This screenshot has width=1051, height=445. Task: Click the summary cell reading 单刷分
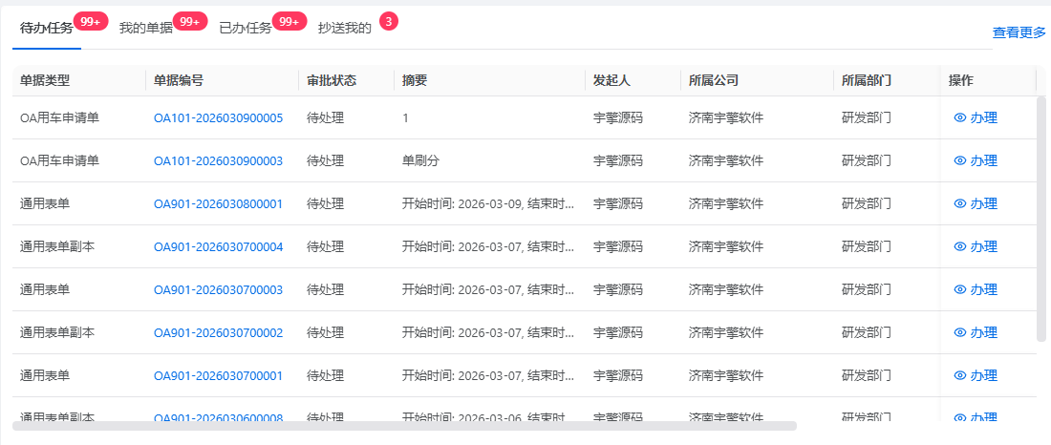coord(421,160)
